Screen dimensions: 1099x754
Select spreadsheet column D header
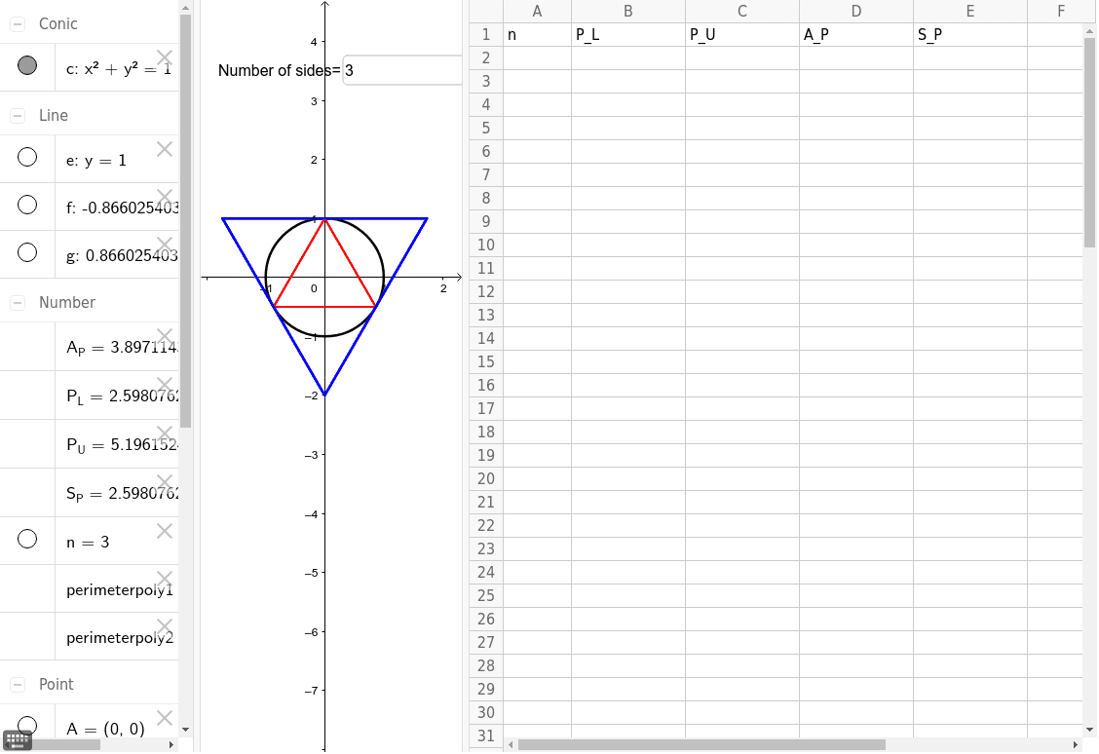(855, 12)
